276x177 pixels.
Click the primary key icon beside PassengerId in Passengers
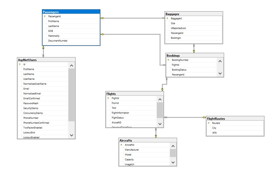coord(45,16)
